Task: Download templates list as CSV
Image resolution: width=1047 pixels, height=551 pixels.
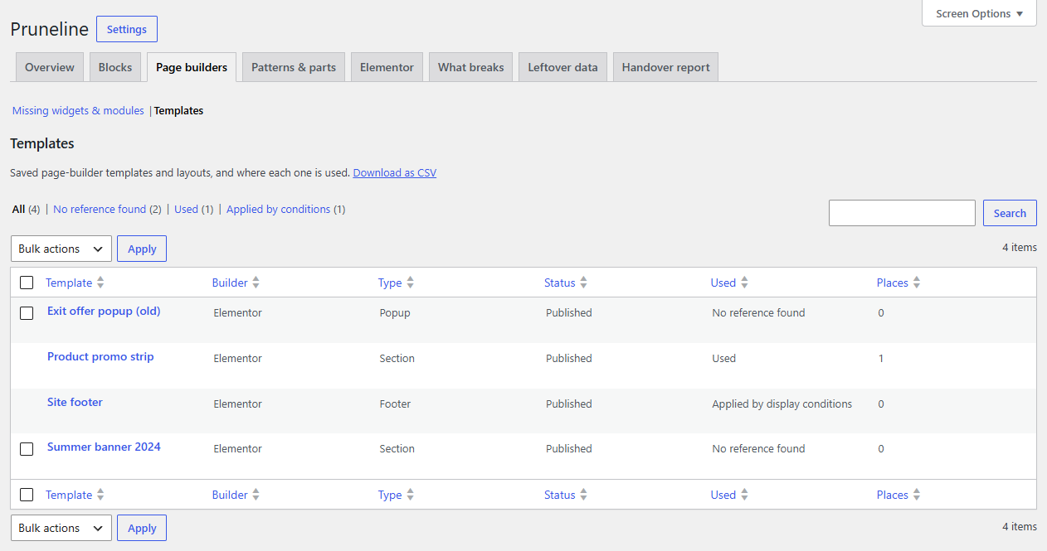Action: coord(395,173)
